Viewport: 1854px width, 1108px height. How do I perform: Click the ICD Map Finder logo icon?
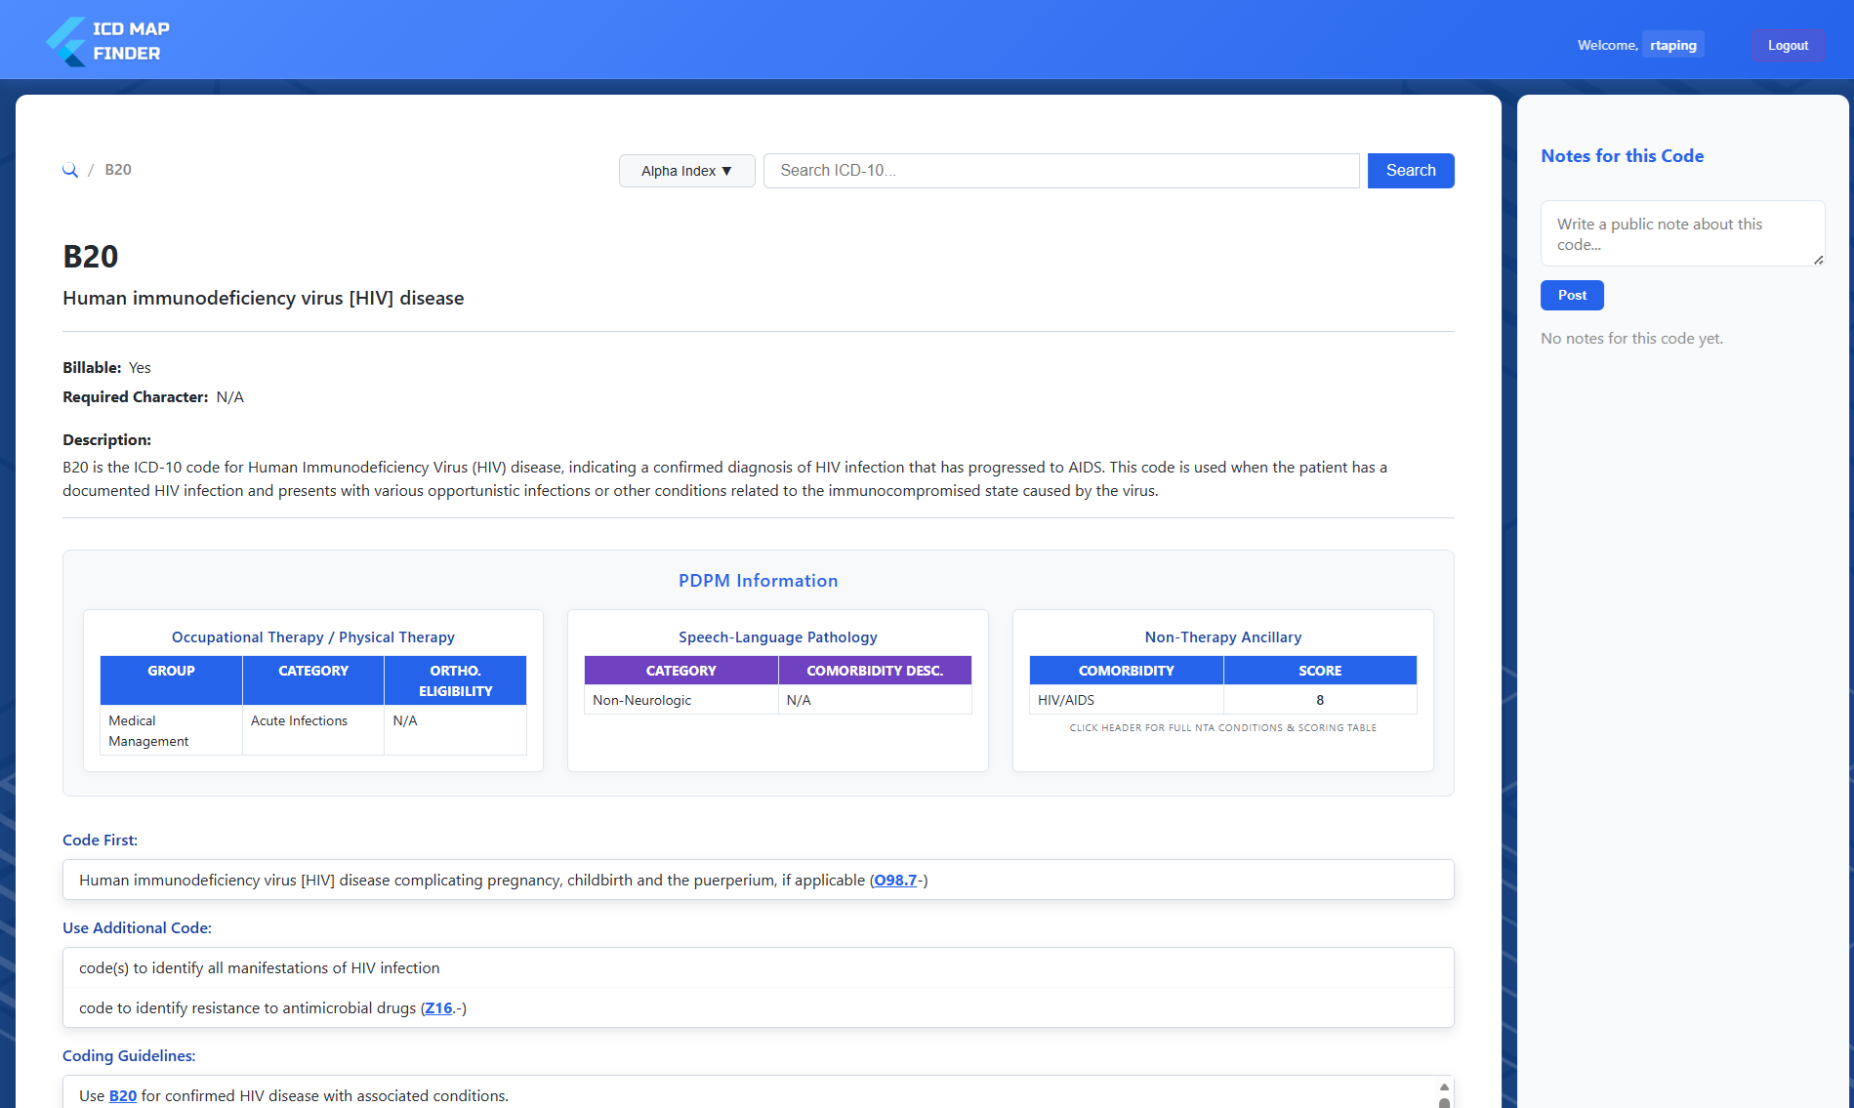[x=66, y=40]
